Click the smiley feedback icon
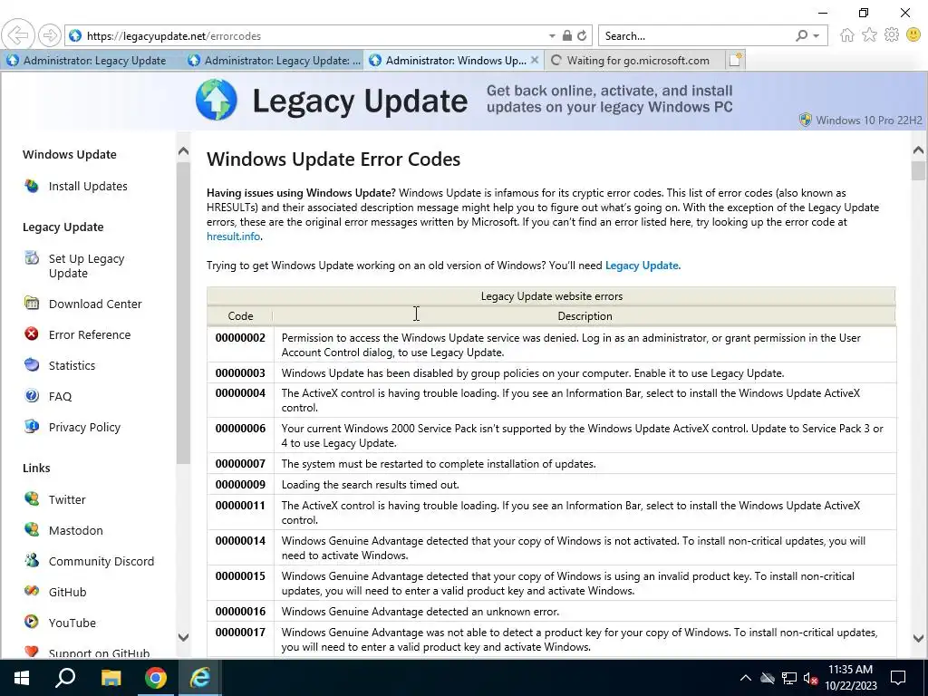928x696 pixels. 913,35
